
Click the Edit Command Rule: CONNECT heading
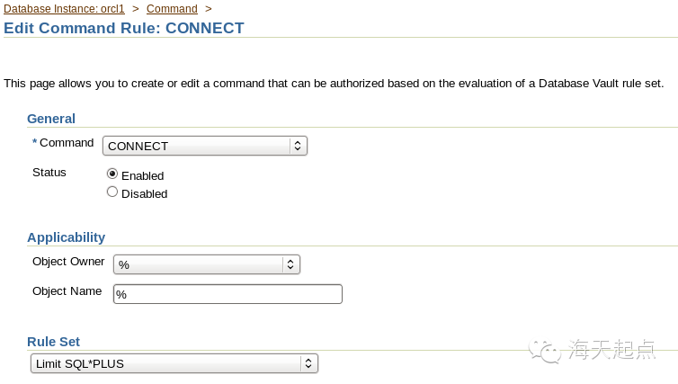124,28
